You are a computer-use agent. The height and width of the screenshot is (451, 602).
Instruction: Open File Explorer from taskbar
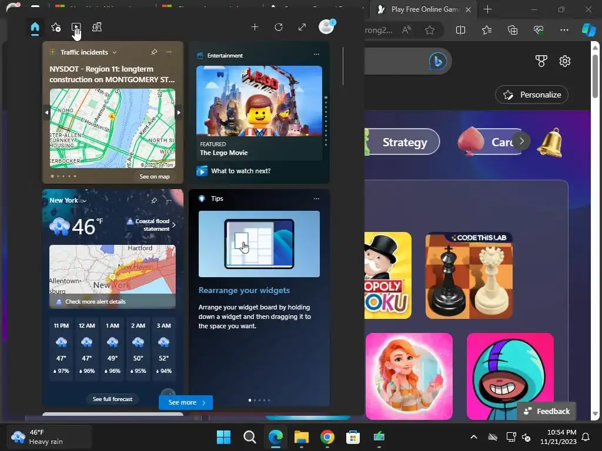click(302, 437)
